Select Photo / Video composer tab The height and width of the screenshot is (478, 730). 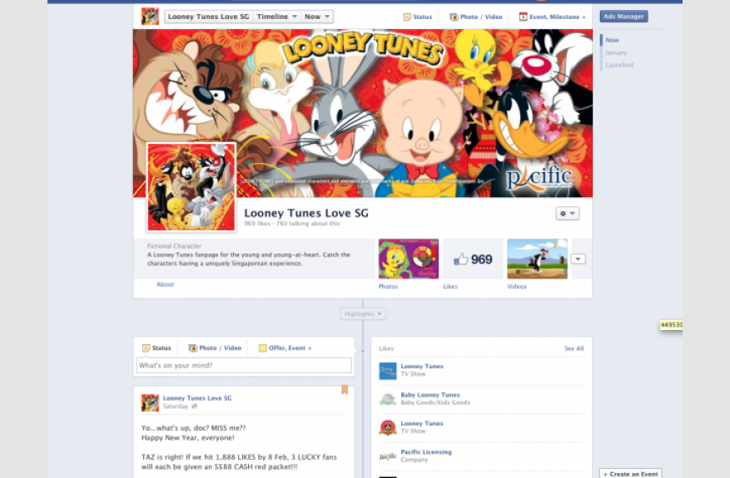coord(215,347)
